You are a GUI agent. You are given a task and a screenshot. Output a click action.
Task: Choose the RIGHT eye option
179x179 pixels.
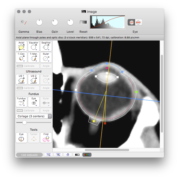[139, 22]
